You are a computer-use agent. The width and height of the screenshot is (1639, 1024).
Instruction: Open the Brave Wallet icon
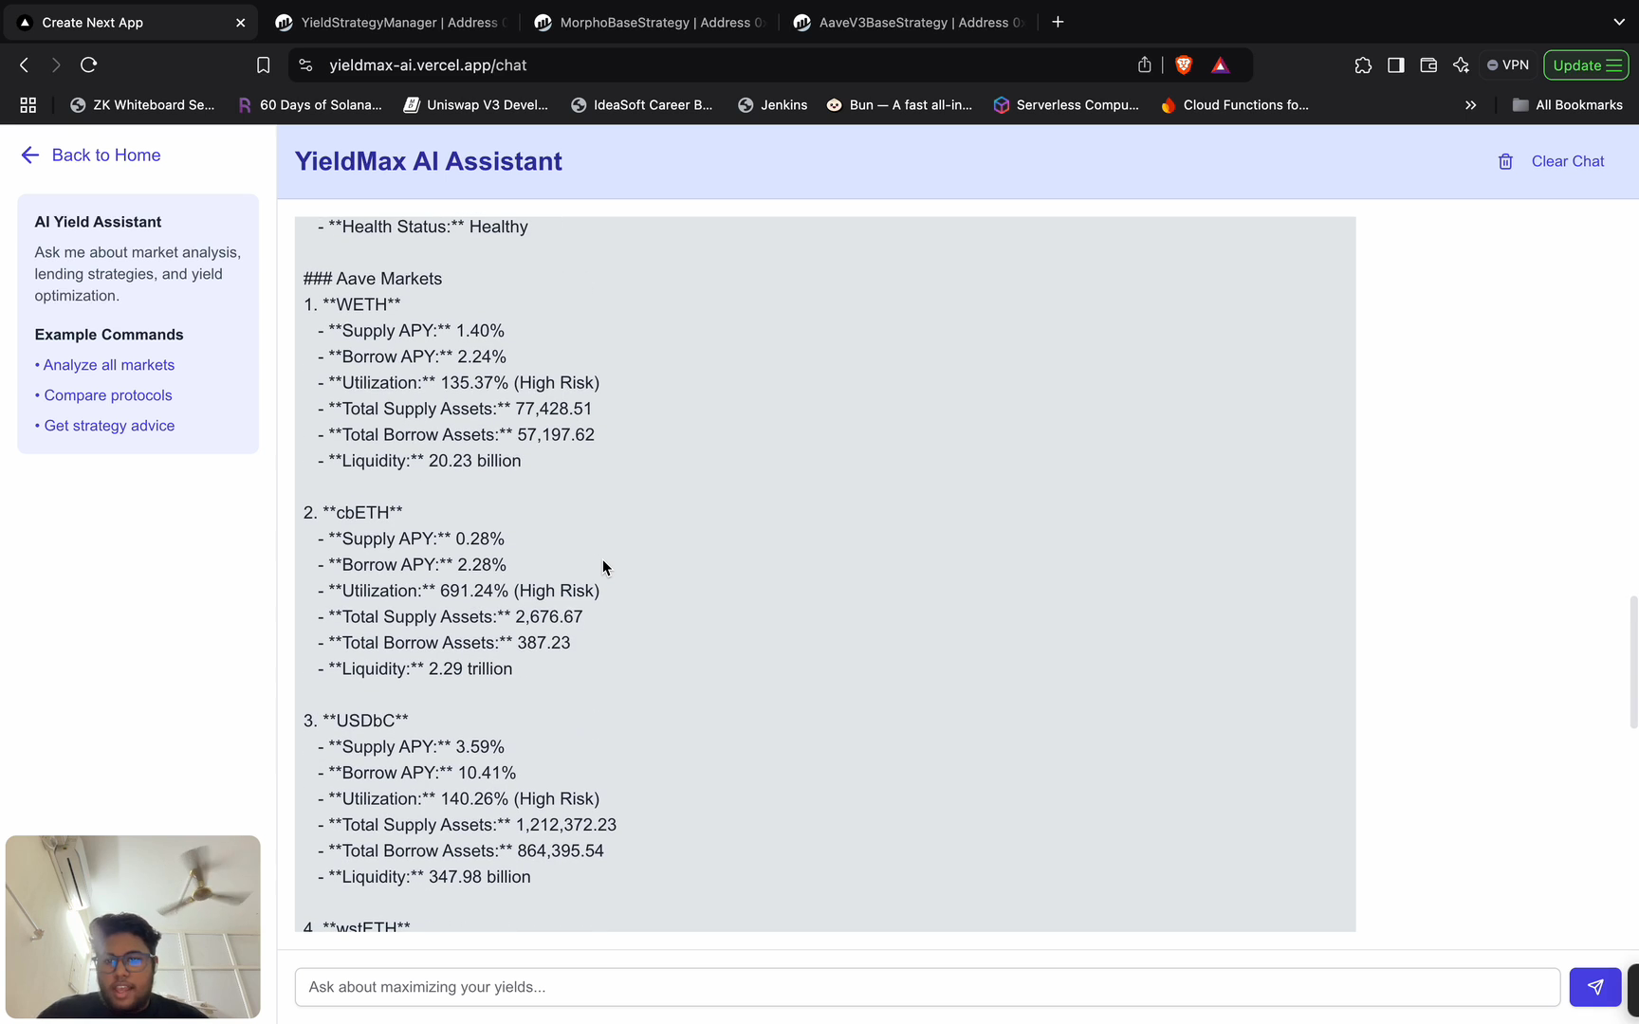coord(1428,65)
